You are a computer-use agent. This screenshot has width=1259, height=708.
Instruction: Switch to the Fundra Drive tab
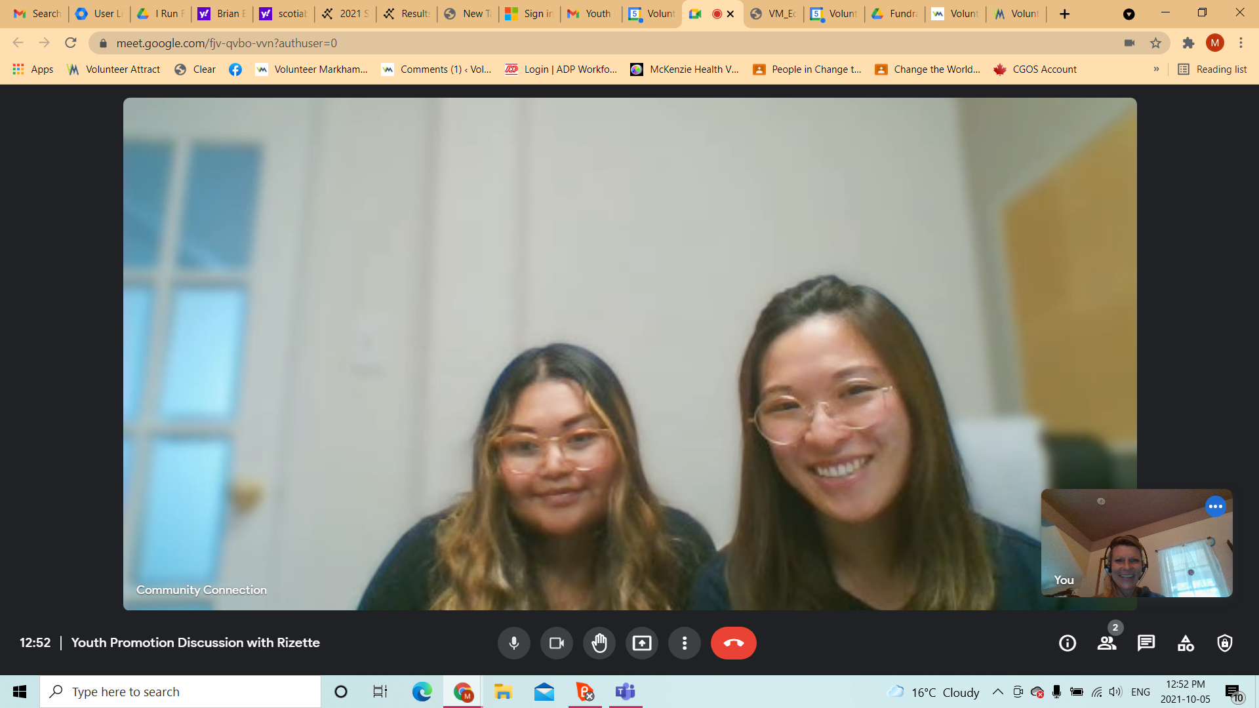click(x=895, y=13)
